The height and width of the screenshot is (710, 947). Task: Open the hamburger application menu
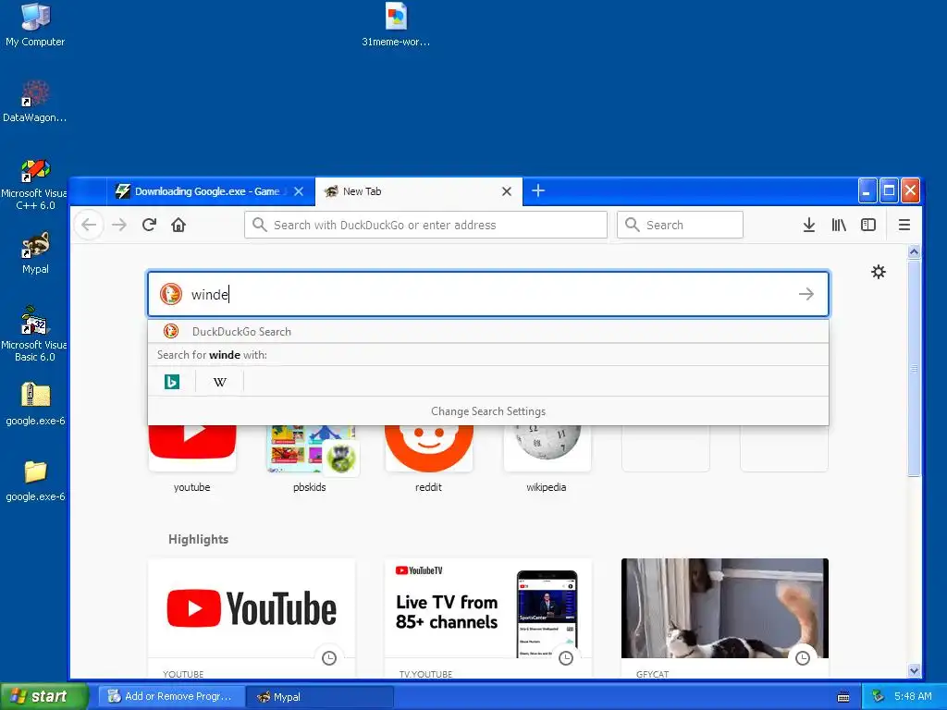click(904, 226)
